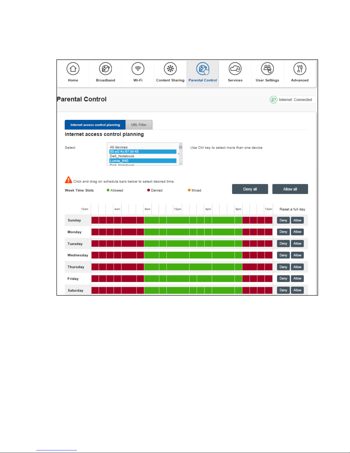Image resolution: width=350 pixels, height=453 pixels.
Task: Click the Internet Connected status icon
Action: click(273, 100)
